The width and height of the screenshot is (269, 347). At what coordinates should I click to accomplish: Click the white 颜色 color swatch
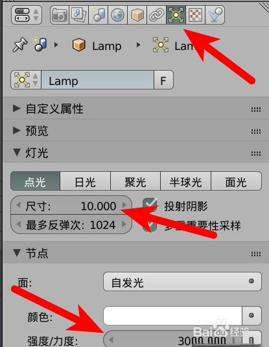point(172,316)
